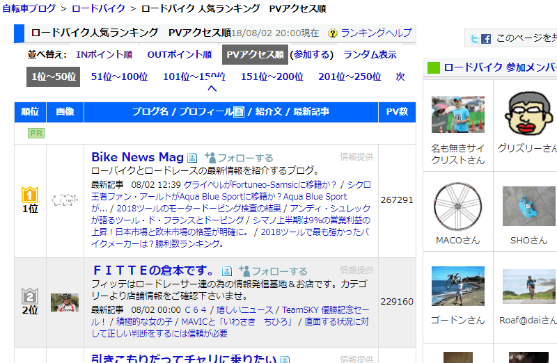Open グリズリーさん cartoon face avatar
This screenshot has width=557, height=363.
pos(529,113)
